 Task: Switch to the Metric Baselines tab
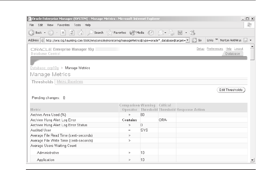(70, 81)
